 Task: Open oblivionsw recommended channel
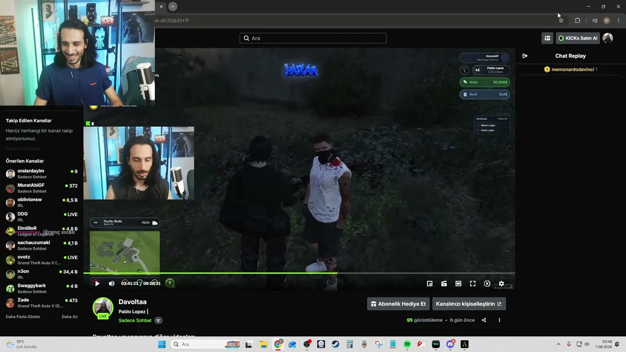[x=42, y=202]
